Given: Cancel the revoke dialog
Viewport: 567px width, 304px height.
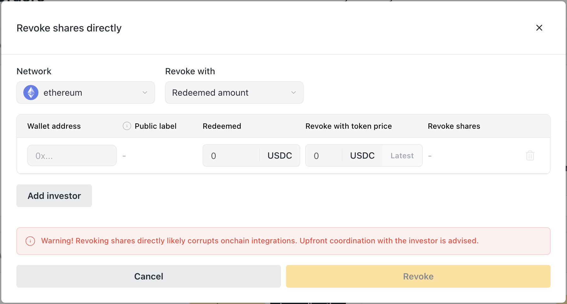Looking at the screenshot, I should (x=148, y=276).
